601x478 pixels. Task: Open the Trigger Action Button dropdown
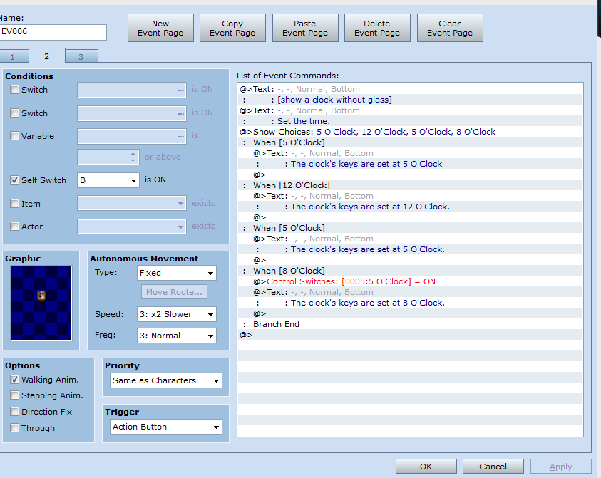click(x=166, y=427)
